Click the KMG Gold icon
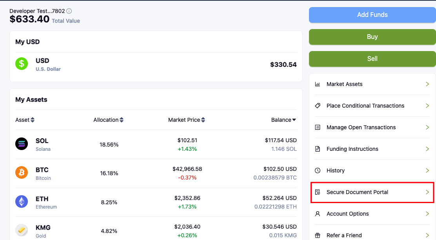This screenshot has width=436, height=240. click(x=22, y=231)
